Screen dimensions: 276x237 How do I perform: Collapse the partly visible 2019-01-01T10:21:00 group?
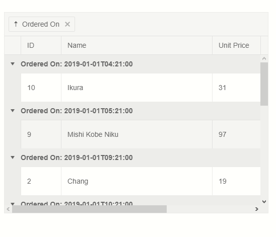(13, 204)
